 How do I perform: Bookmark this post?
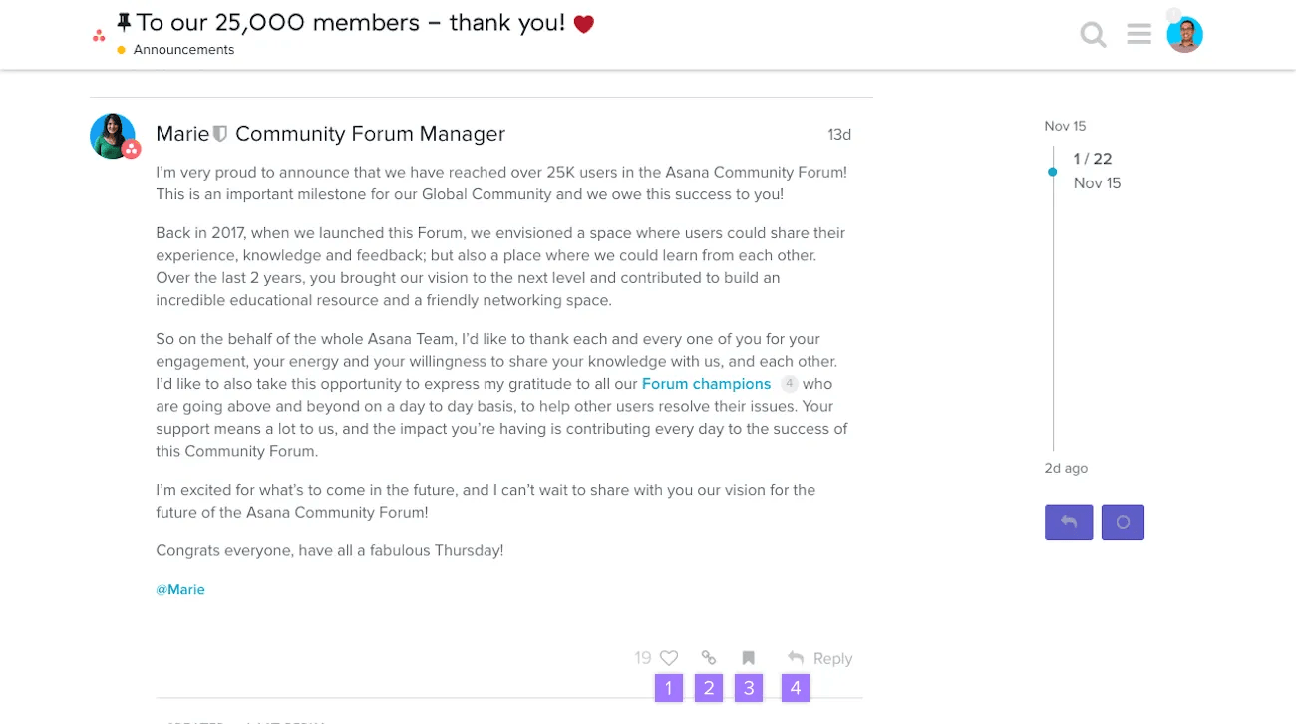pos(748,658)
